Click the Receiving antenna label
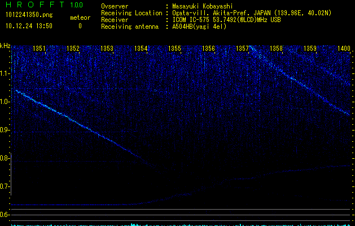The height and width of the screenshot is (226, 355). [130, 27]
